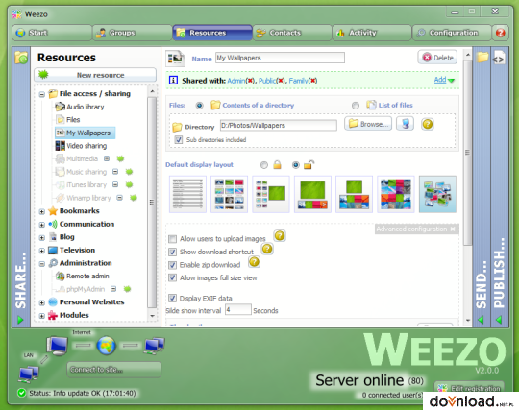Click the SEND panel folder icon
The width and height of the screenshot is (519, 410).
tap(482, 57)
